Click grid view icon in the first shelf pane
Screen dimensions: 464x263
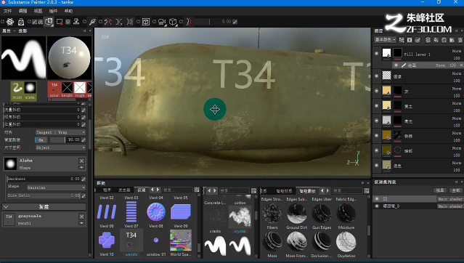click(x=197, y=190)
